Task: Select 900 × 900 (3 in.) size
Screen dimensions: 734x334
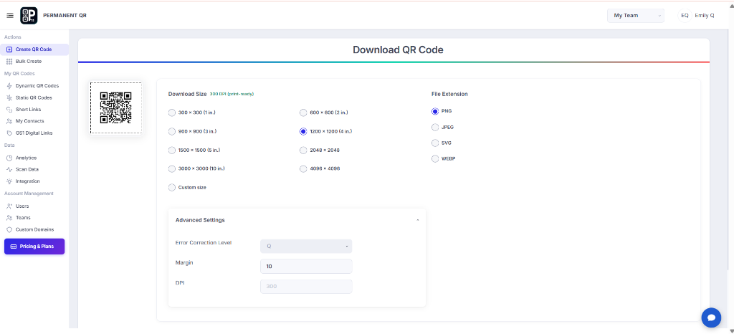Action: pyautogui.click(x=172, y=131)
